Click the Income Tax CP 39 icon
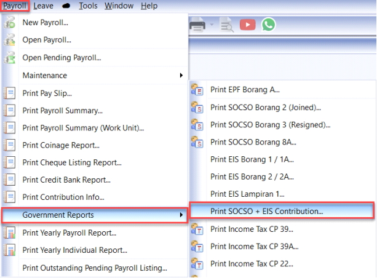 (197, 229)
